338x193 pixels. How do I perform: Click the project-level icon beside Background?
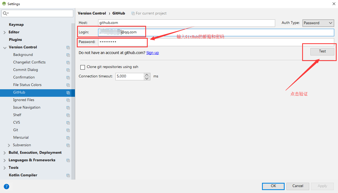point(68,55)
